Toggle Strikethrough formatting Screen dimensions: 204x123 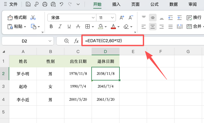(x=78, y=27)
